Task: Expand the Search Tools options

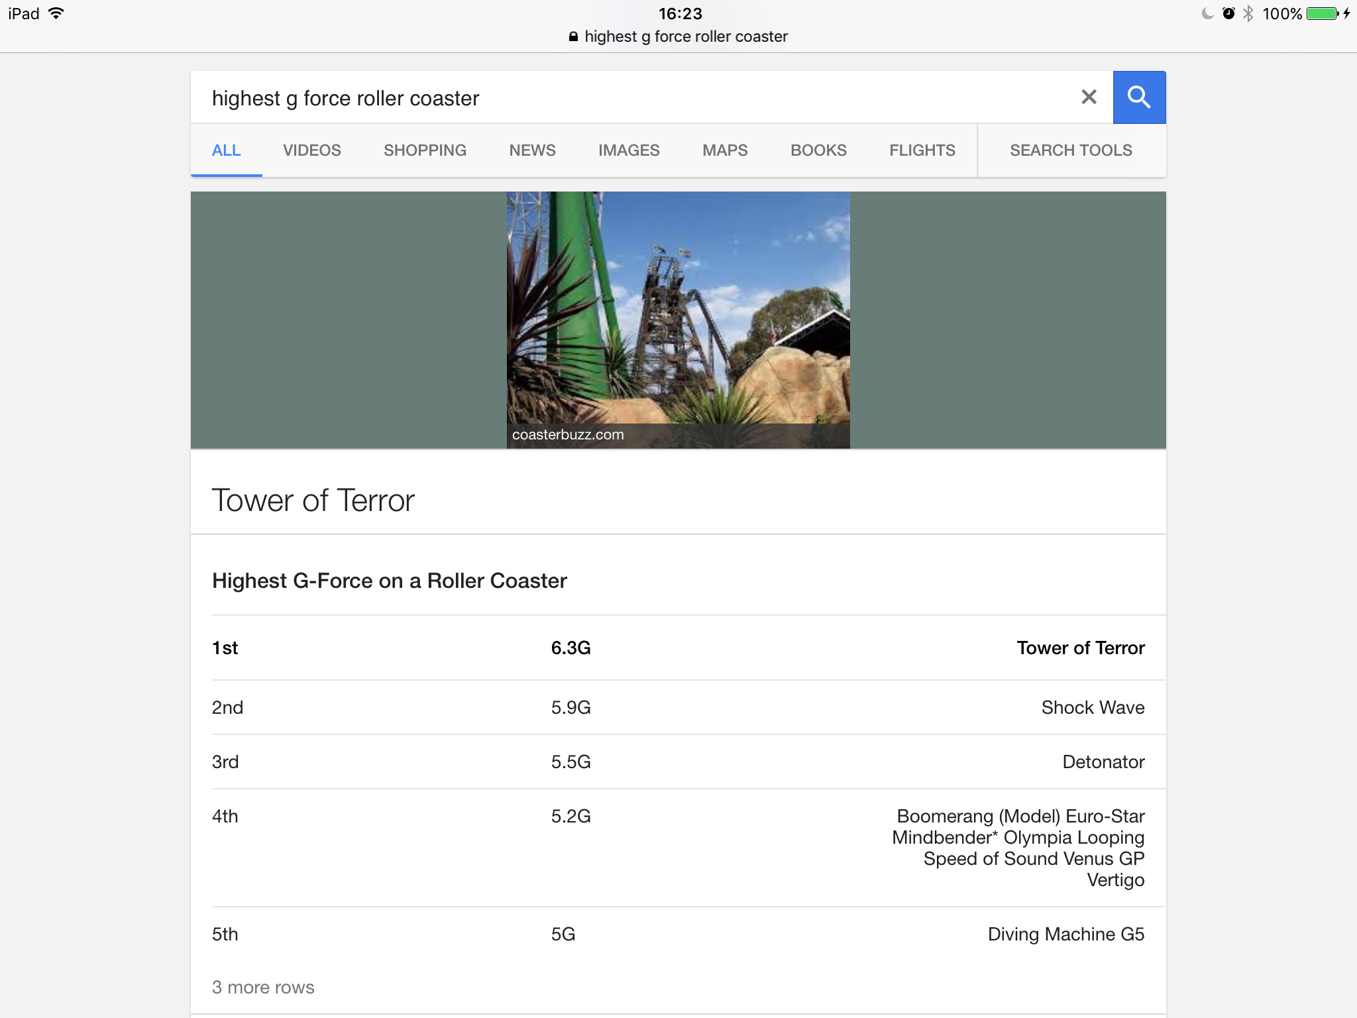Action: [x=1071, y=150]
